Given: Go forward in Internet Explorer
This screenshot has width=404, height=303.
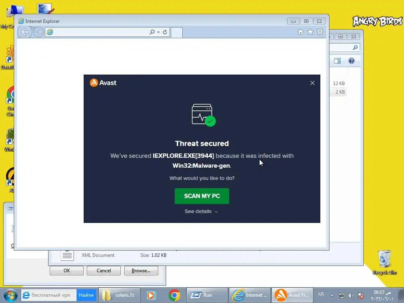Looking at the screenshot, I should point(38,32).
